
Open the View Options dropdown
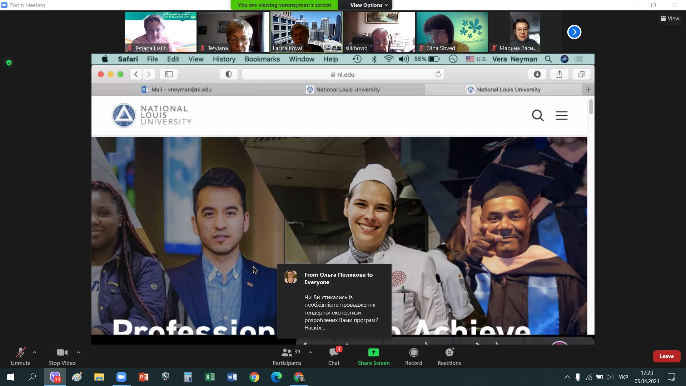point(368,5)
